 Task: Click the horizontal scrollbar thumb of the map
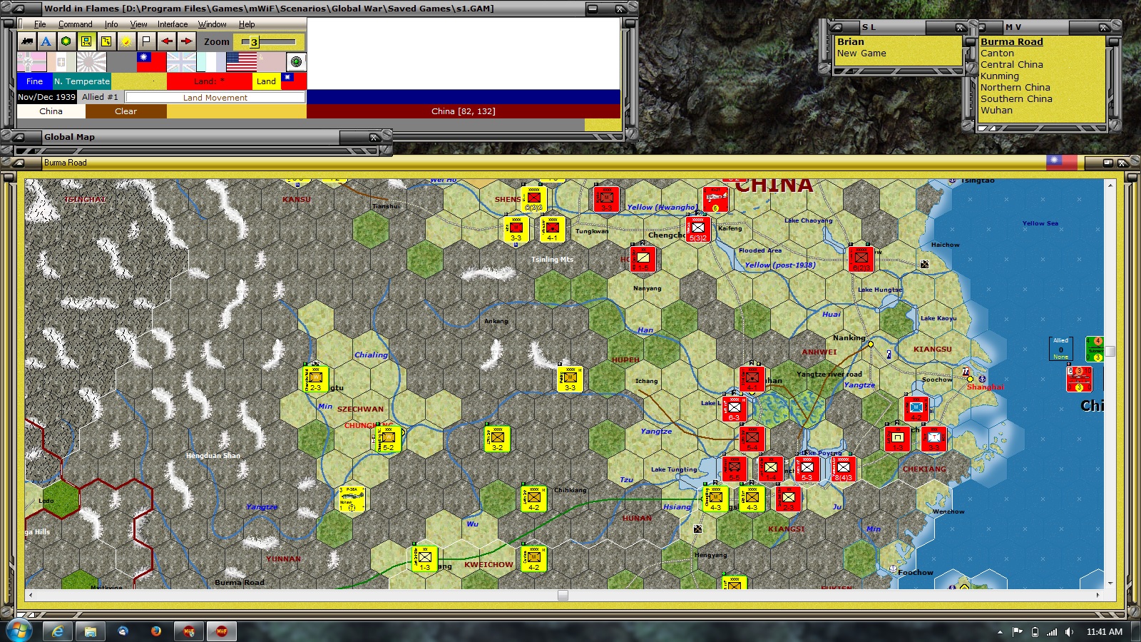tap(563, 595)
